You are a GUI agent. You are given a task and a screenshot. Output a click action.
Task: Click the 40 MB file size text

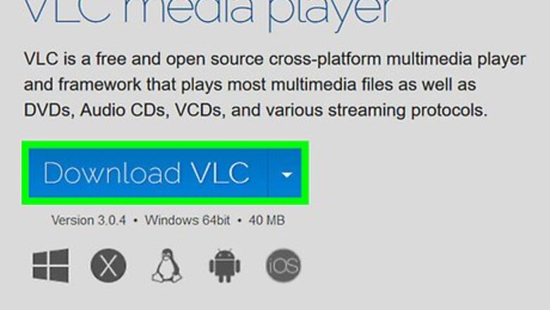click(x=267, y=221)
